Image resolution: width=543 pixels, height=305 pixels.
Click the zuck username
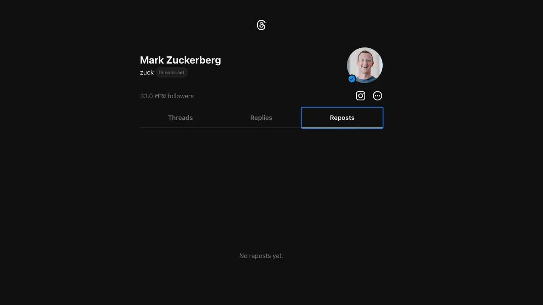[x=147, y=72]
